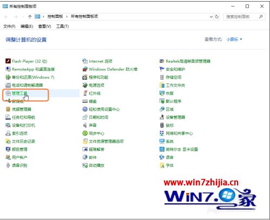Open the 文件(F) menu
This screenshot has height=220, width=270.
point(9,27)
